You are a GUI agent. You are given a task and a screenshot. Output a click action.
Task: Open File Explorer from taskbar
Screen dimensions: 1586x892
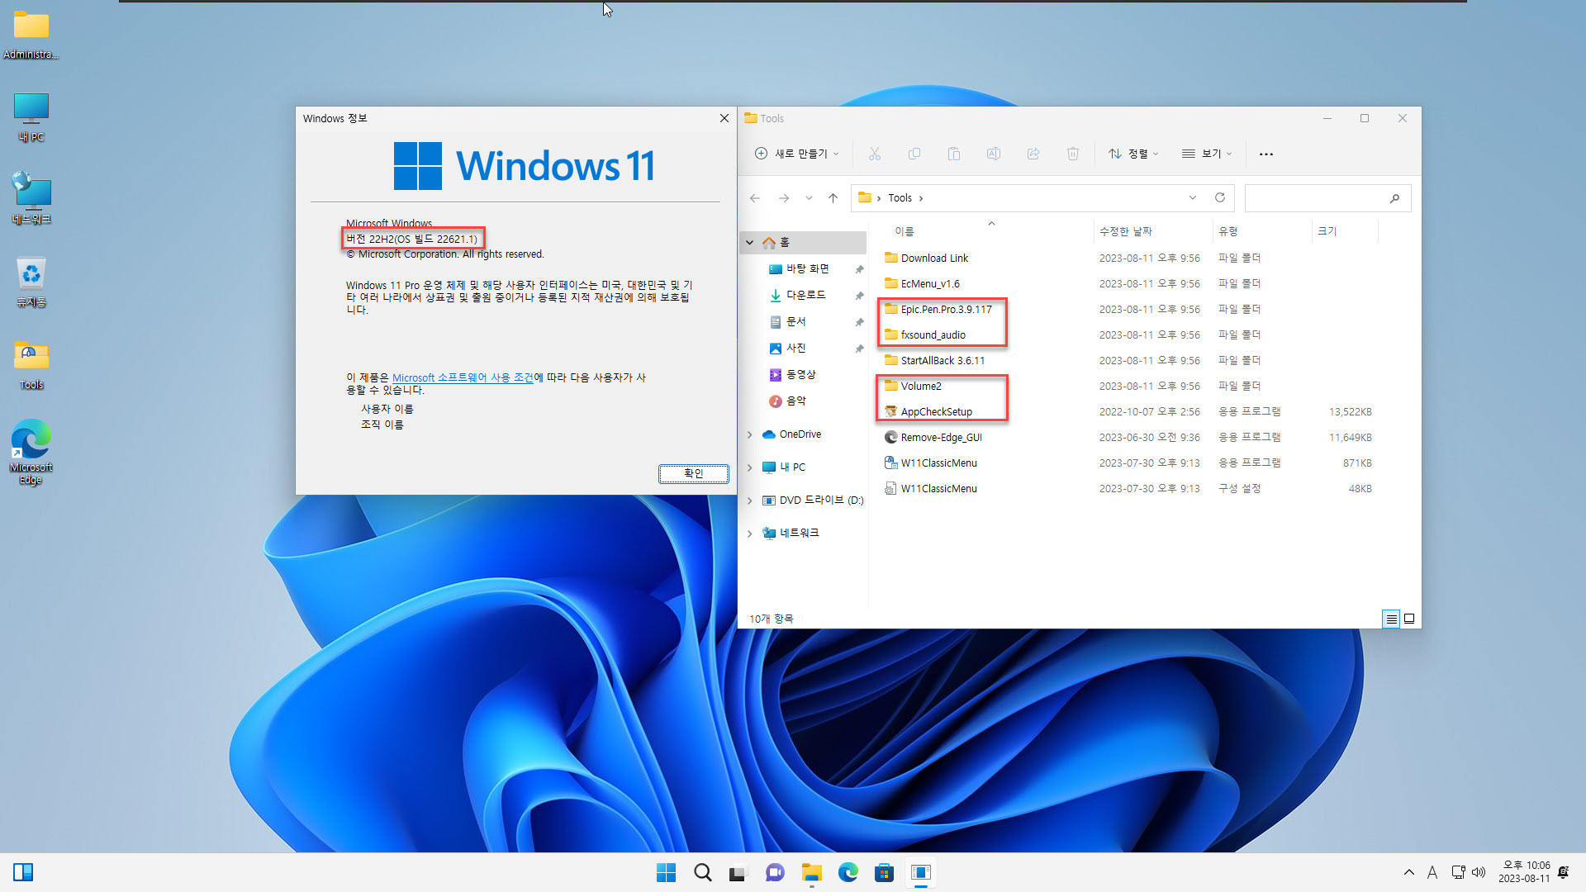[811, 872]
